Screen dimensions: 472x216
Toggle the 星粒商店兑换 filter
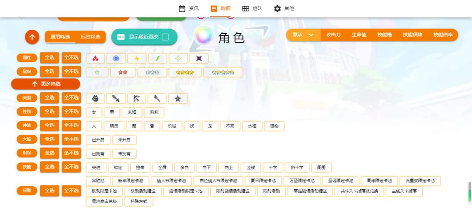pyautogui.click(x=104, y=202)
